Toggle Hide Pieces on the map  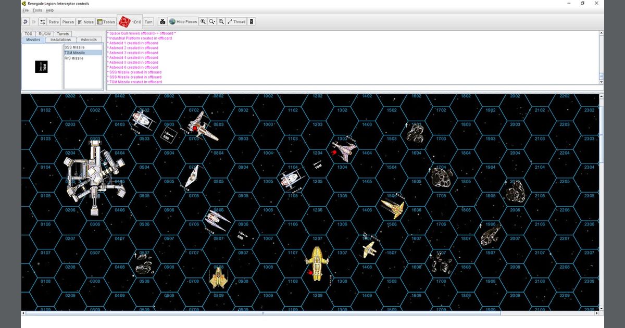tap(183, 22)
